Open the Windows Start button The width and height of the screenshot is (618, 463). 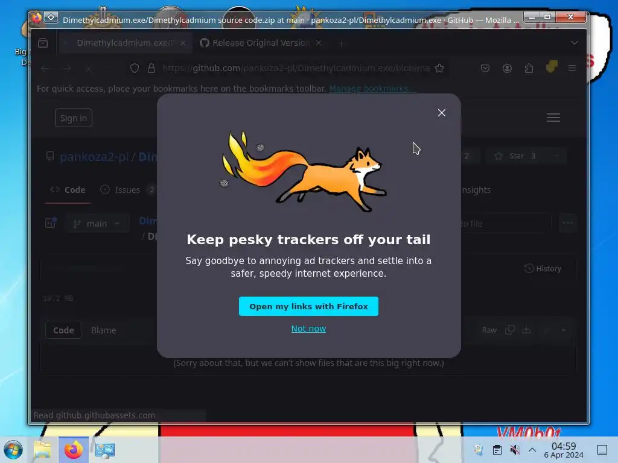pyautogui.click(x=13, y=450)
